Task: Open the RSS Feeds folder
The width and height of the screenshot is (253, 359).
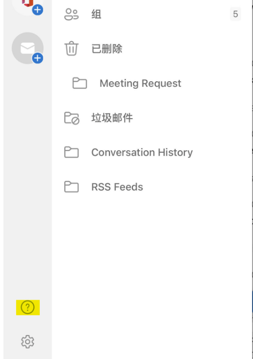Action: click(152, 187)
